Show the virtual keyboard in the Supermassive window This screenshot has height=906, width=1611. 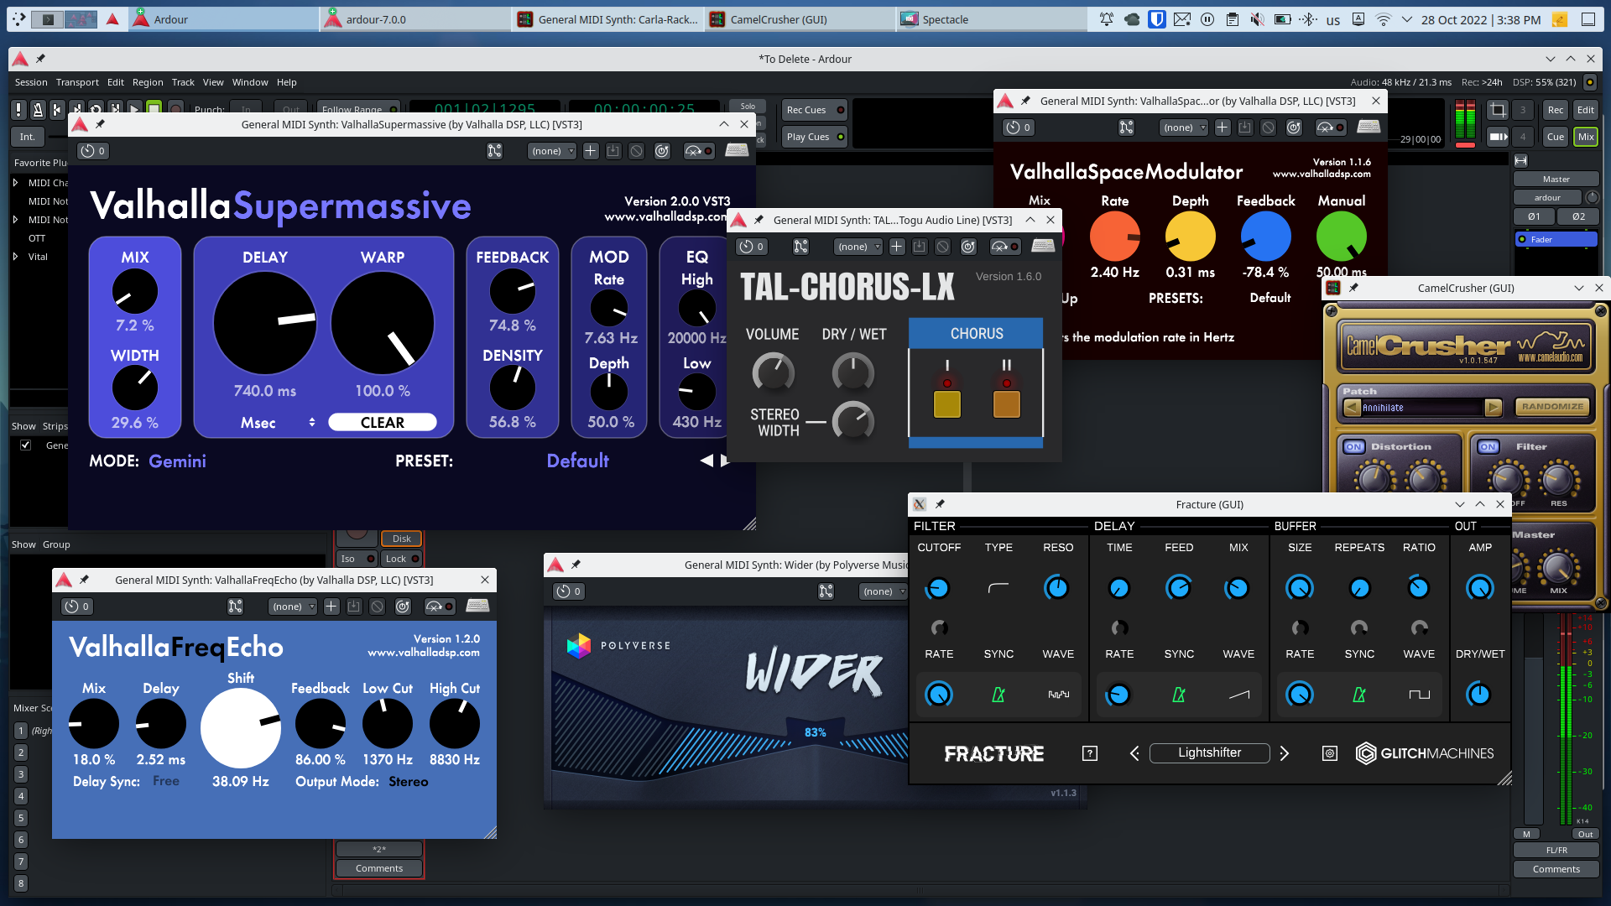[737, 150]
